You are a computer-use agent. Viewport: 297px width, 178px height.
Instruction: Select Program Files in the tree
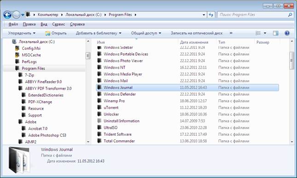(x=33, y=68)
